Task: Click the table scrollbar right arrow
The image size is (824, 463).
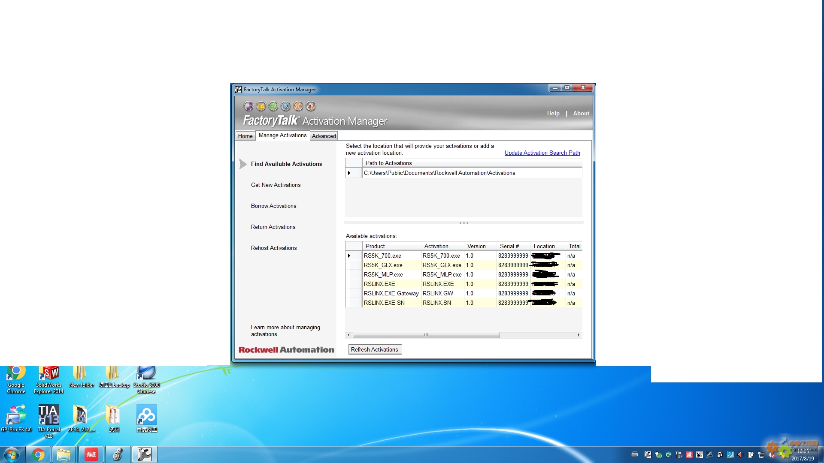Action: pos(579,335)
